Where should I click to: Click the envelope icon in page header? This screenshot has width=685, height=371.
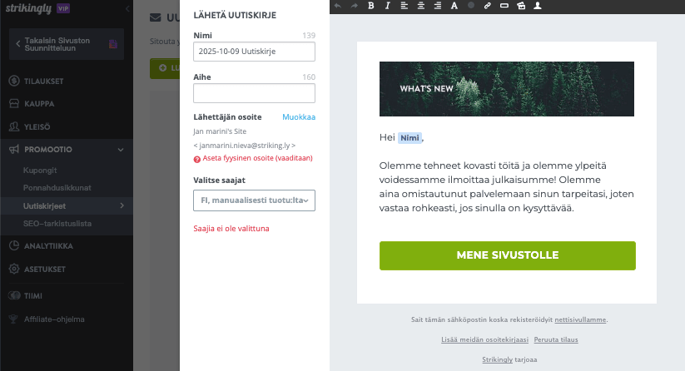[x=155, y=17]
